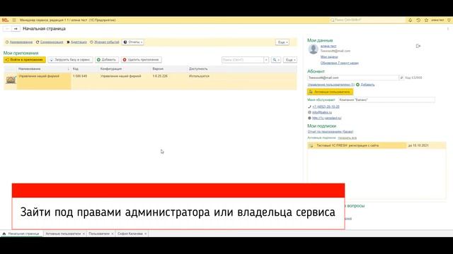This screenshot has width=453, height=254.
Task: Click the green plus icon next to Добавить in Абонент
Action: tap(357, 85)
